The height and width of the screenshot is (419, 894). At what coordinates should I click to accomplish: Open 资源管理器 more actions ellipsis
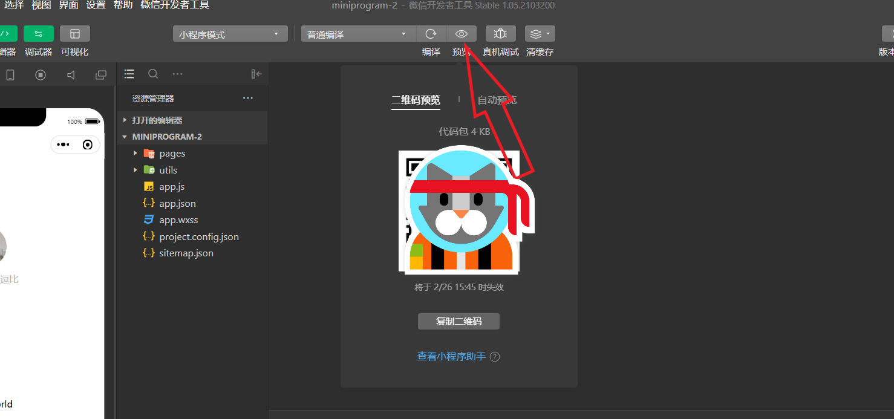coord(248,98)
